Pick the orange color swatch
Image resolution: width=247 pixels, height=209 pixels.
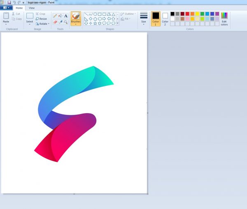[x=192, y=14]
